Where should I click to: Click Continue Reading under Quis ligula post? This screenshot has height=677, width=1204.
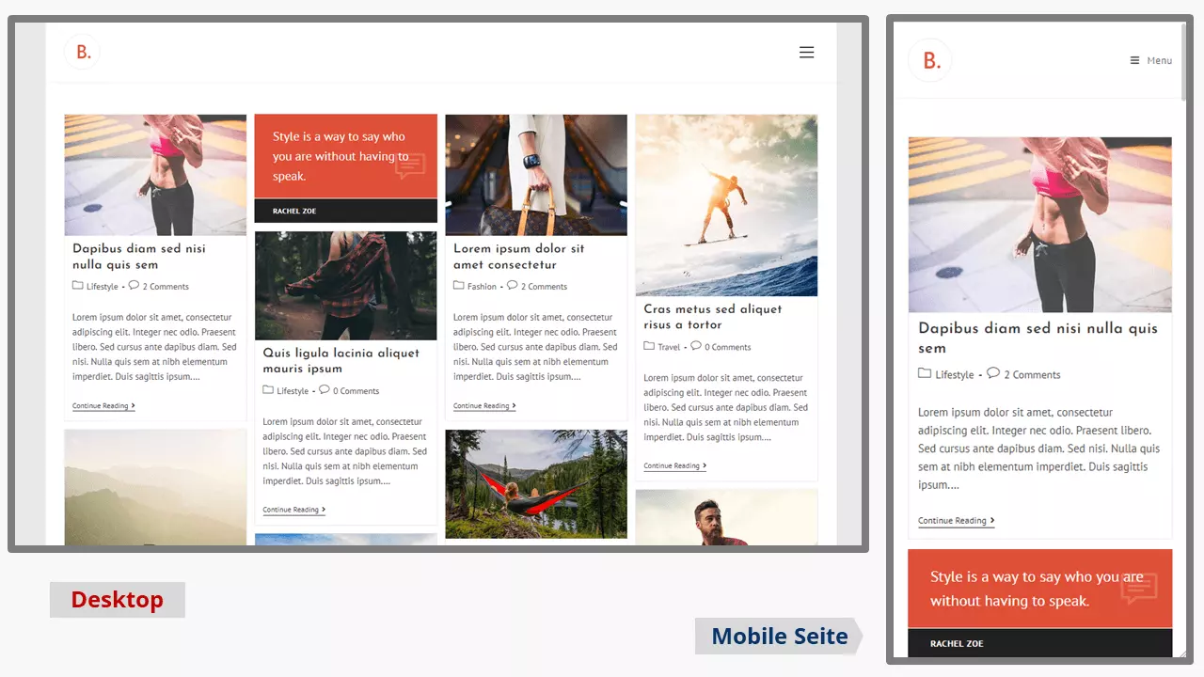pyautogui.click(x=293, y=510)
